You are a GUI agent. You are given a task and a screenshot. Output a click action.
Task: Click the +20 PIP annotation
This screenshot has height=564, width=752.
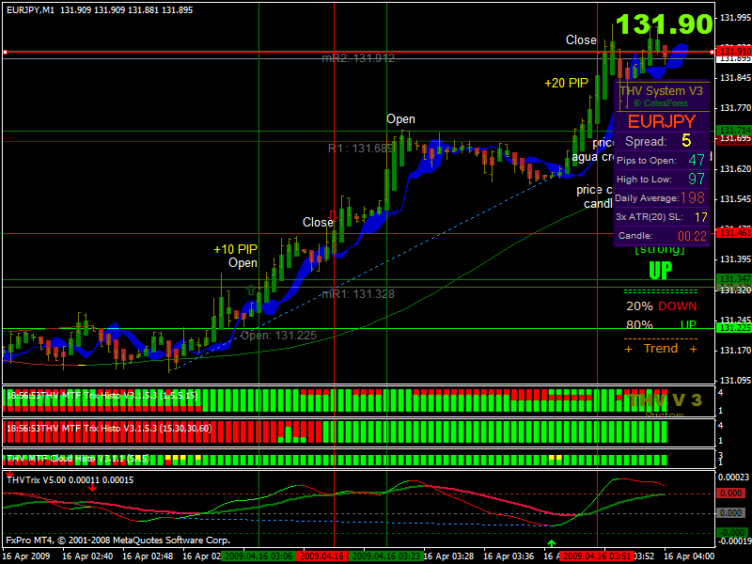567,83
